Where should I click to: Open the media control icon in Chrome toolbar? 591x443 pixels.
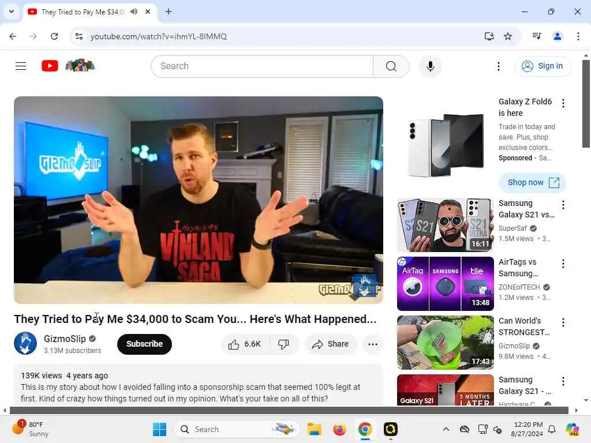(x=537, y=36)
